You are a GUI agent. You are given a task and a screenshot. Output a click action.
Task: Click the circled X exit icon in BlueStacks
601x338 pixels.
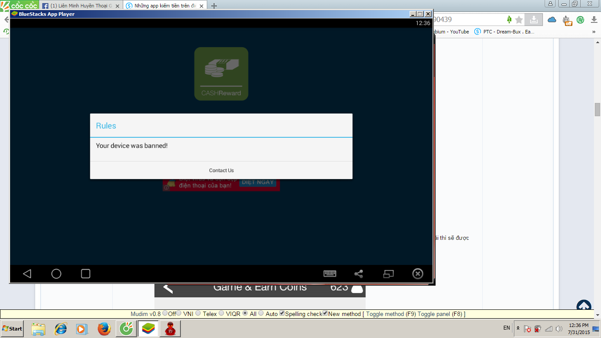pyautogui.click(x=418, y=274)
